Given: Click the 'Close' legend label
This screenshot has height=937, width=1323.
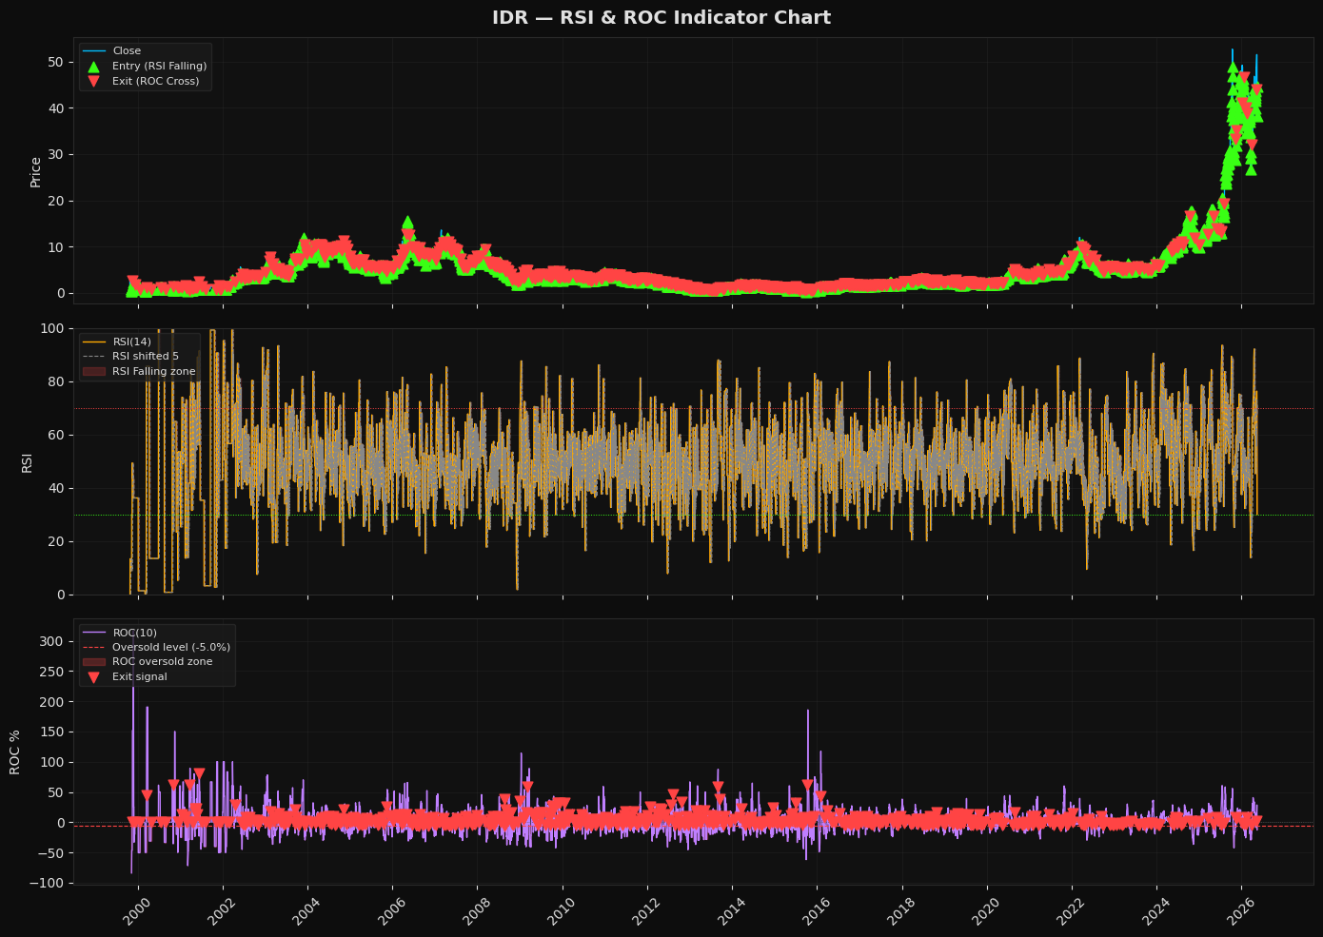Looking at the screenshot, I should coord(127,51).
